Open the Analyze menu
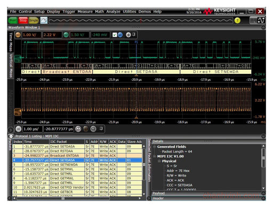This screenshot has height=208, width=273. pyautogui.click(x=114, y=12)
